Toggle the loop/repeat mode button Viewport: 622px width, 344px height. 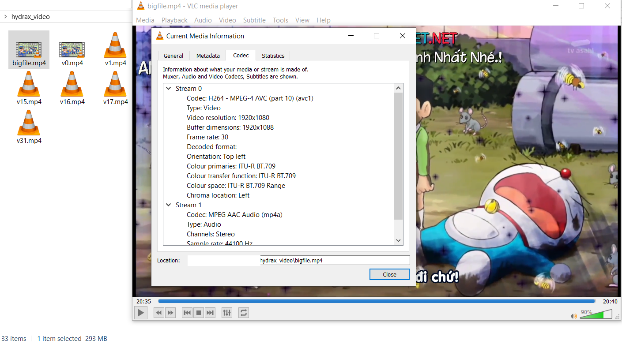click(x=244, y=313)
